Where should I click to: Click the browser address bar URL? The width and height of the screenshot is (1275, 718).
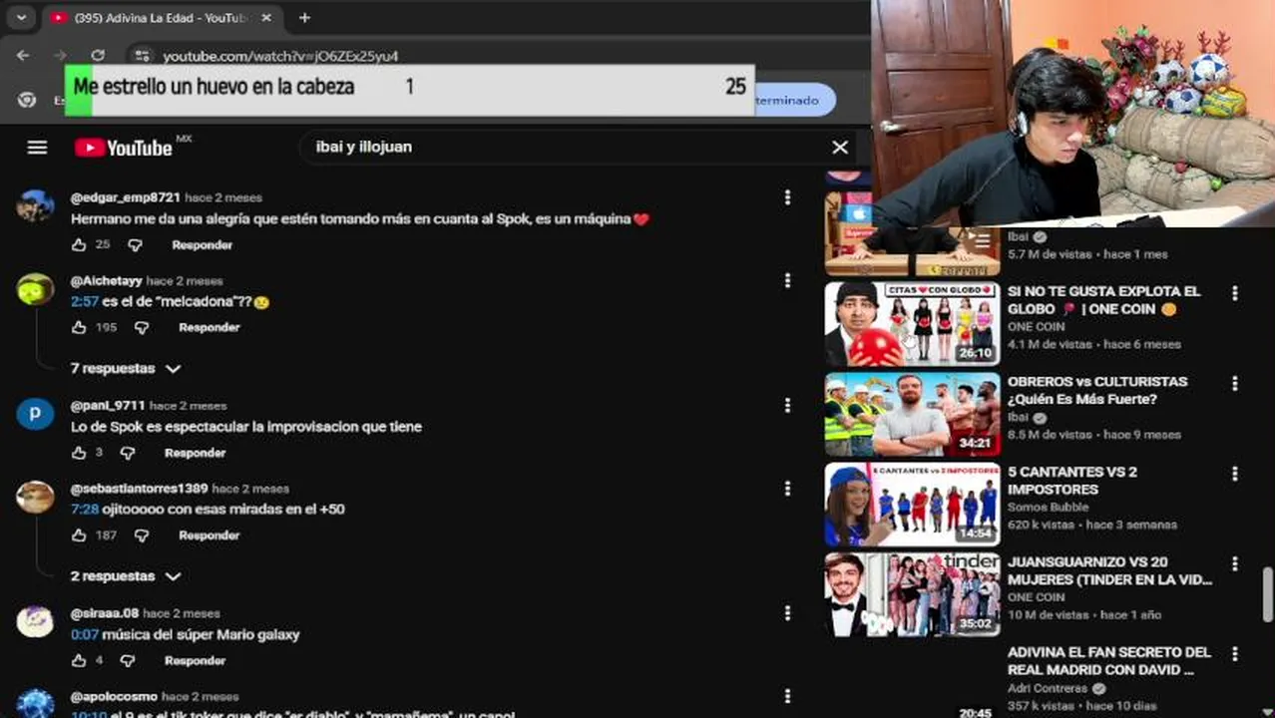point(280,56)
